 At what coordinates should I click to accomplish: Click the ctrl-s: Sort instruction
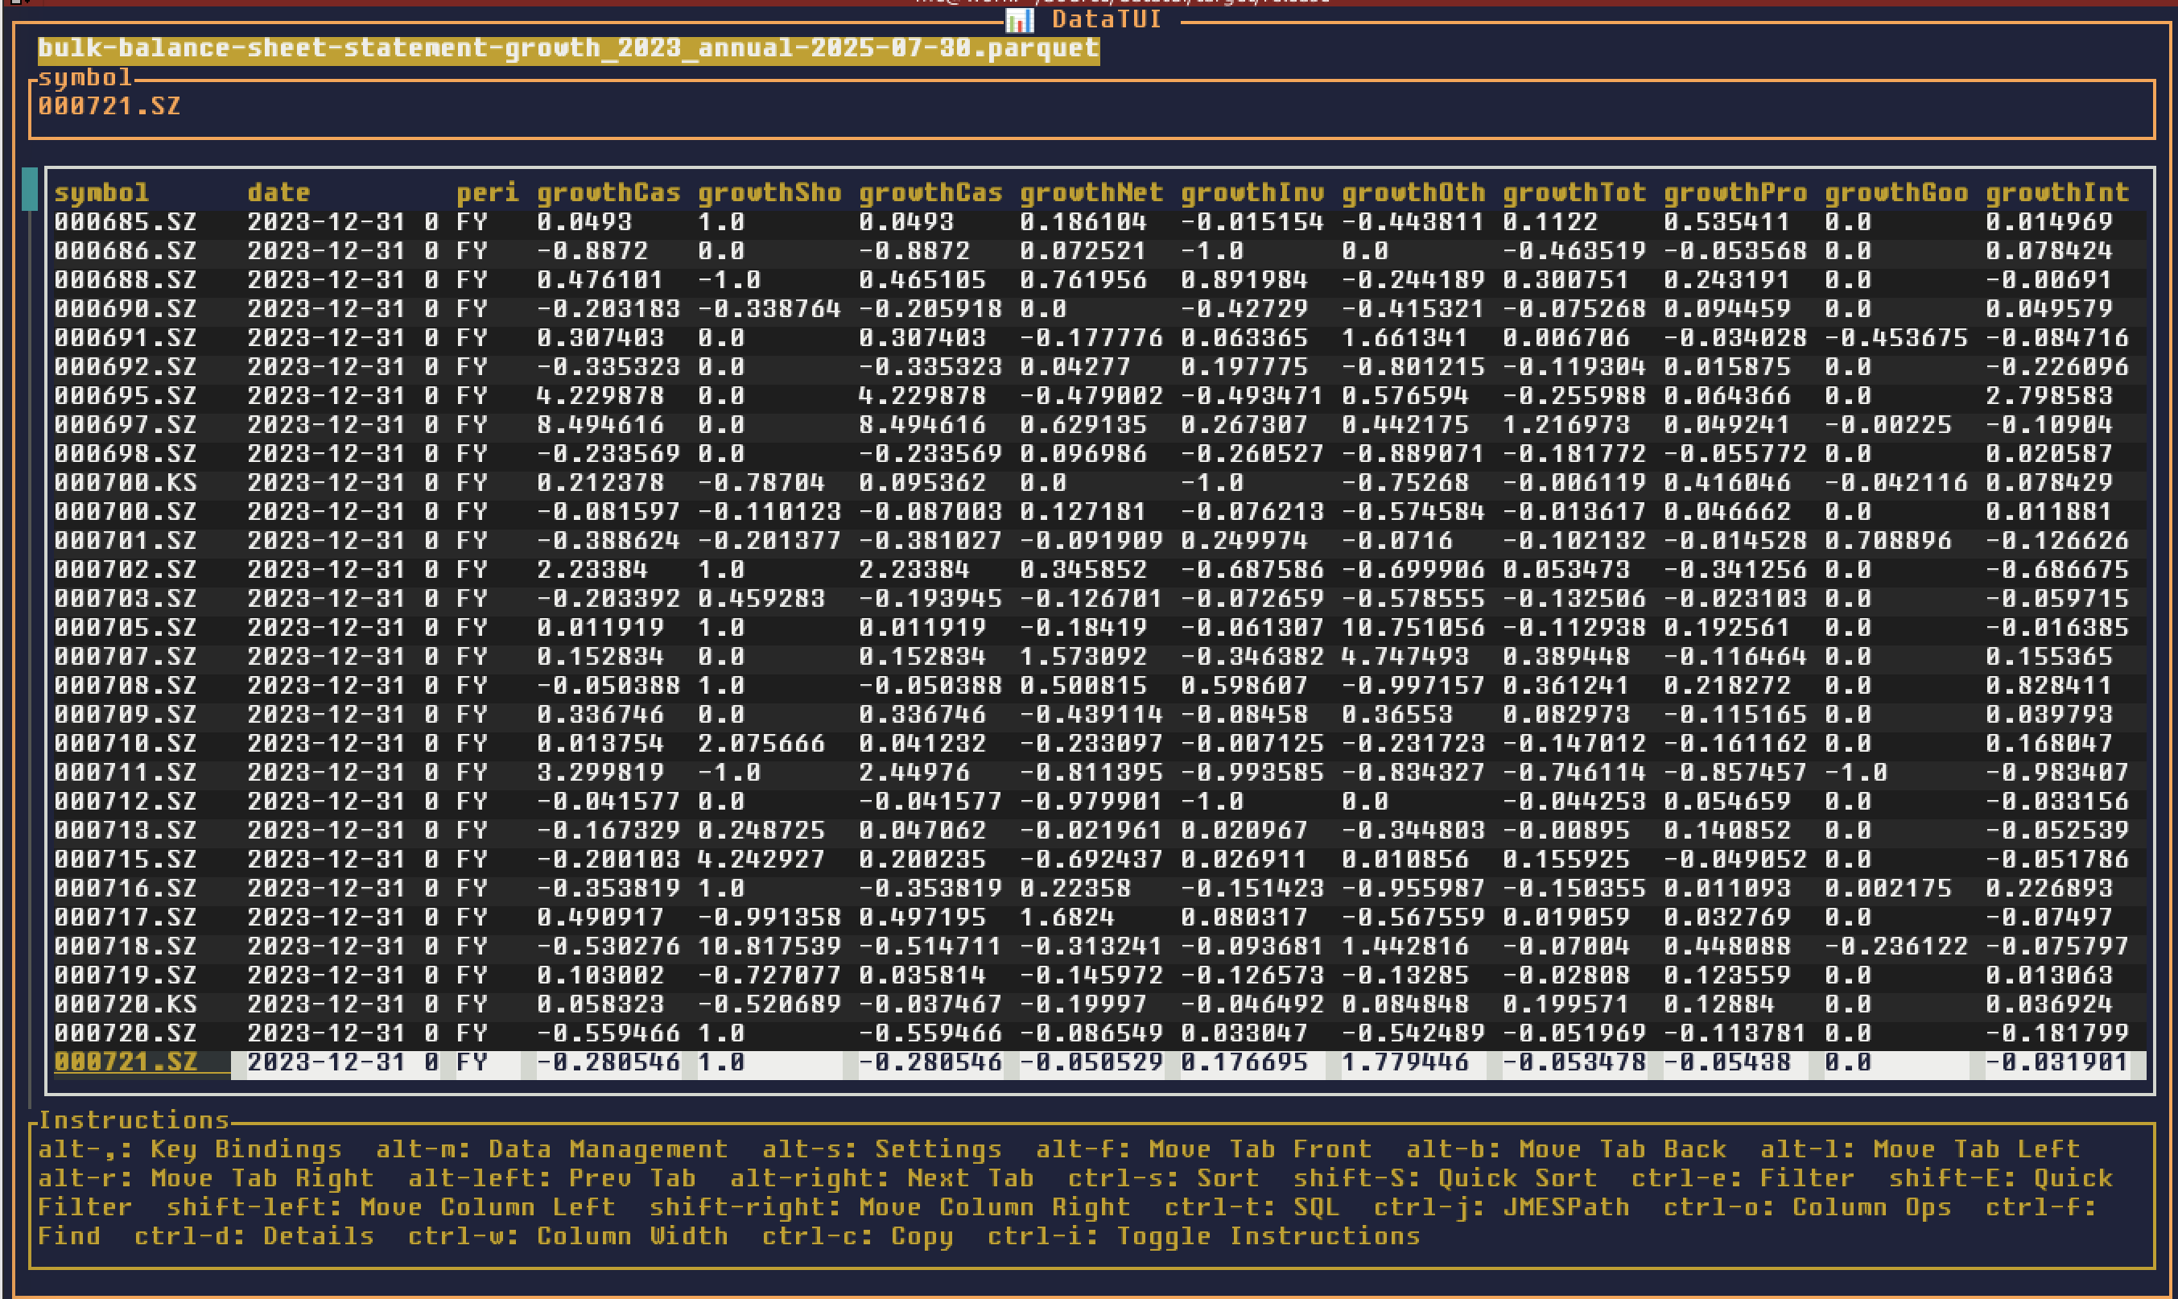point(1162,1178)
